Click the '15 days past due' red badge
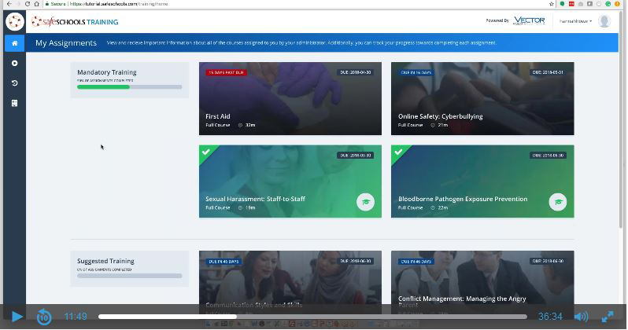 click(x=226, y=72)
